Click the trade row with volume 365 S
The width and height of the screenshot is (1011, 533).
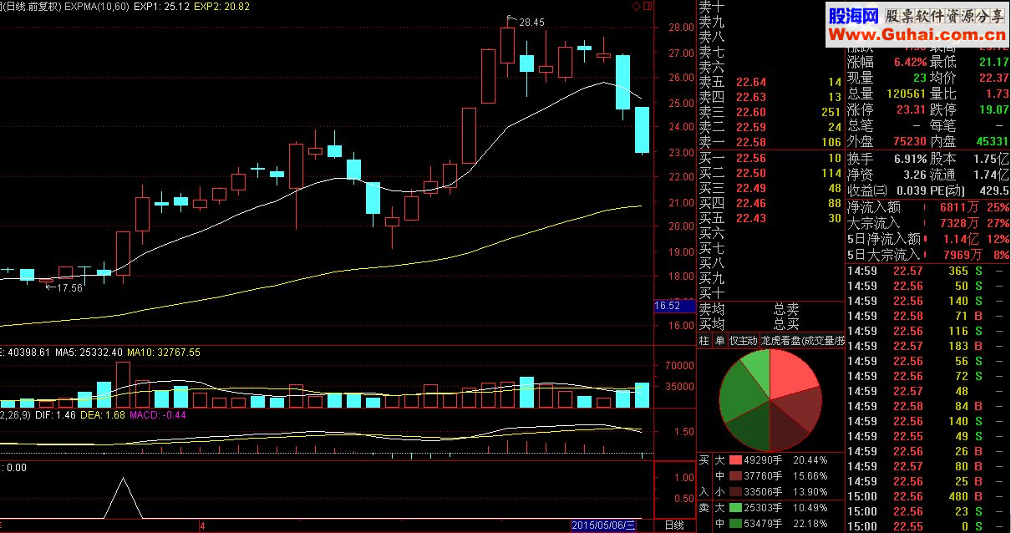928,271
